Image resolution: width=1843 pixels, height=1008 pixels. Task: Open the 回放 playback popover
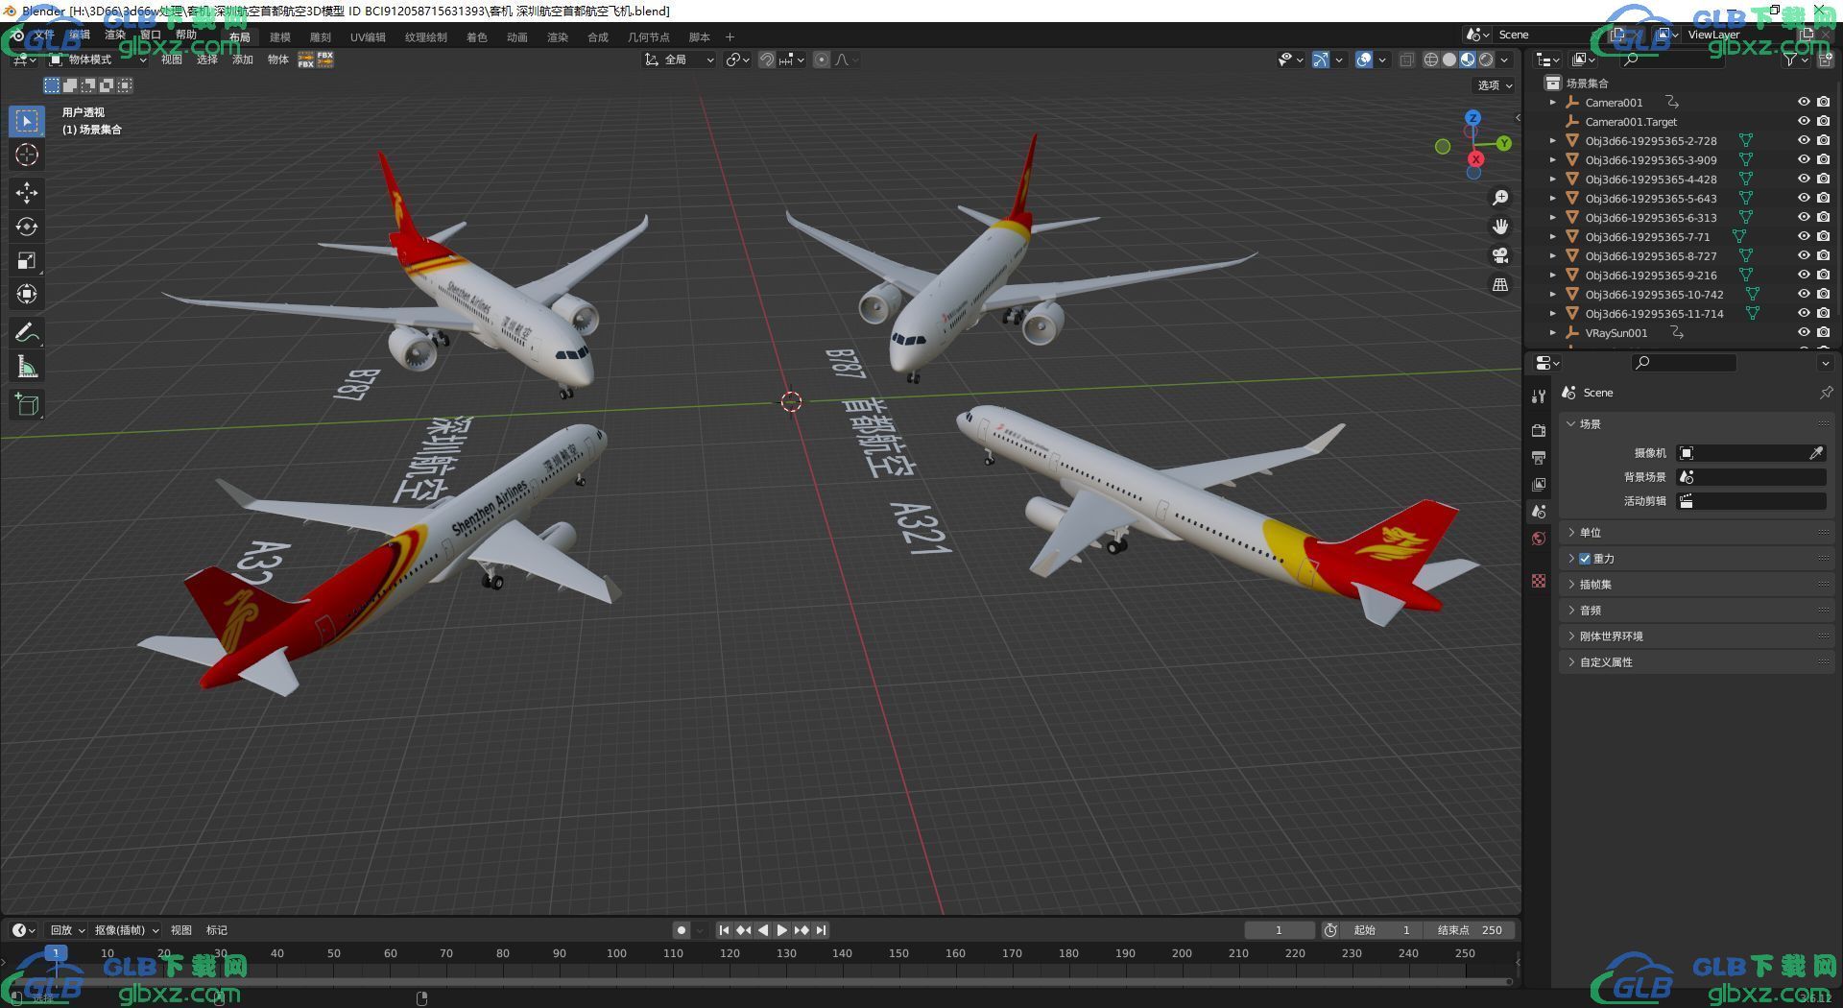[67, 930]
